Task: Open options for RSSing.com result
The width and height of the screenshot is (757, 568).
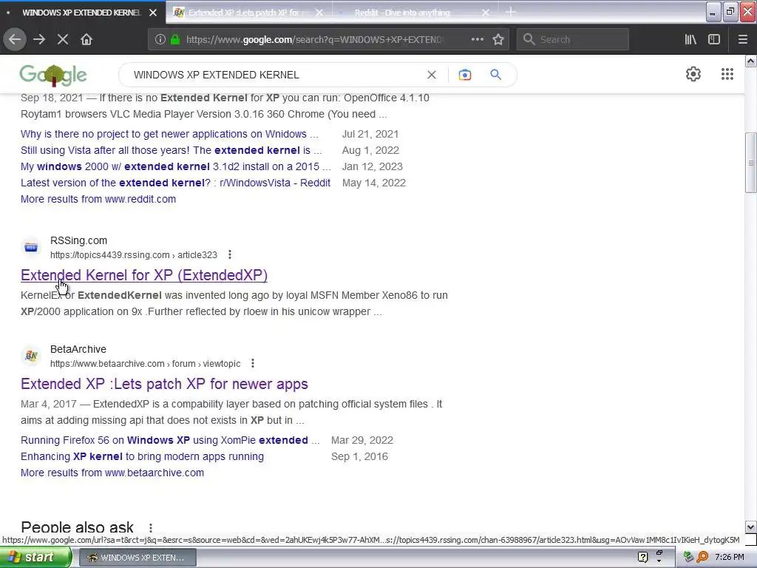Action: (230, 254)
